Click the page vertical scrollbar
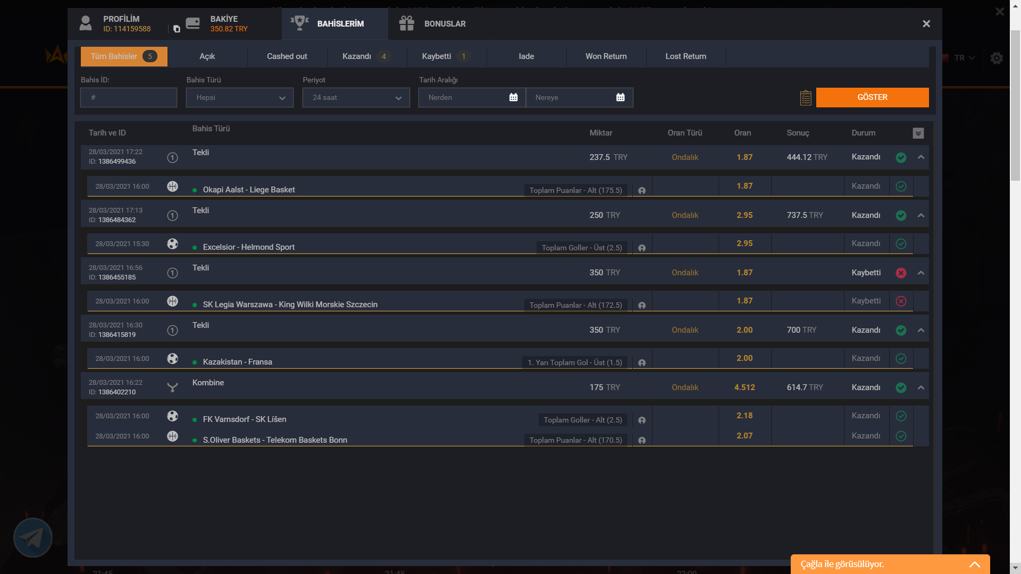This screenshot has height=574, width=1021. tap(1015, 106)
